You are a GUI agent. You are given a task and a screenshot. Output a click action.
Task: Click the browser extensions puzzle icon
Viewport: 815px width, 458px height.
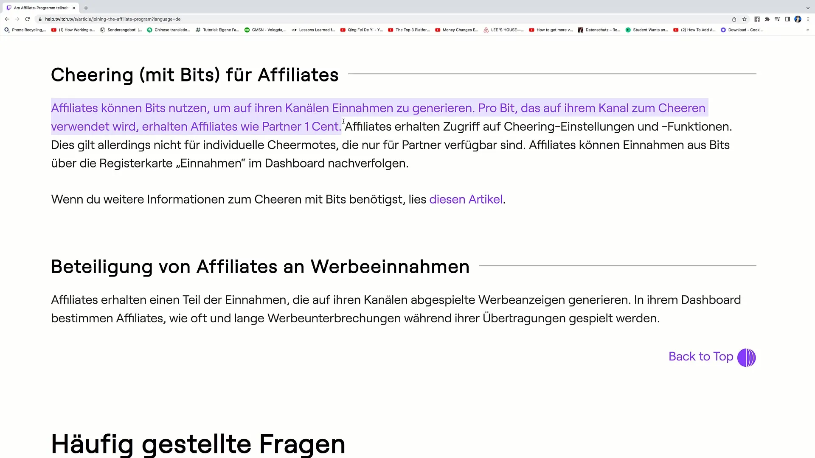point(767,19)
